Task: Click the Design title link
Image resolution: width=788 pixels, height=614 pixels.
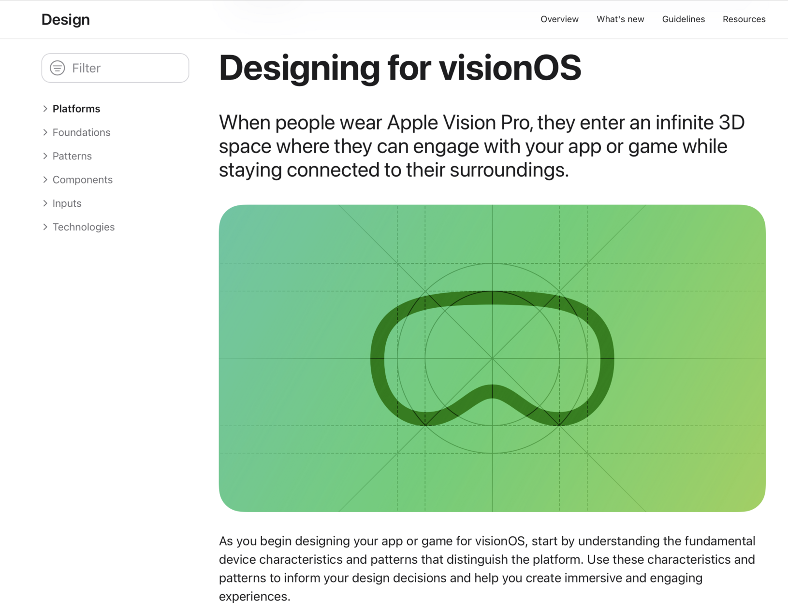Action: click(x=66, y=20)
